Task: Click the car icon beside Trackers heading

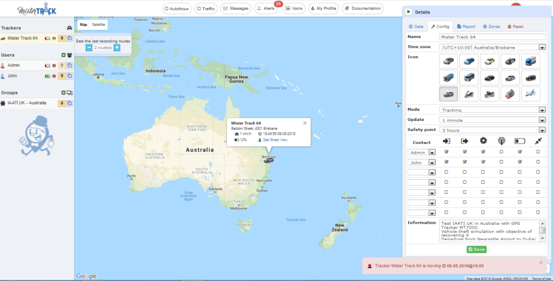Action: [70, 28]
